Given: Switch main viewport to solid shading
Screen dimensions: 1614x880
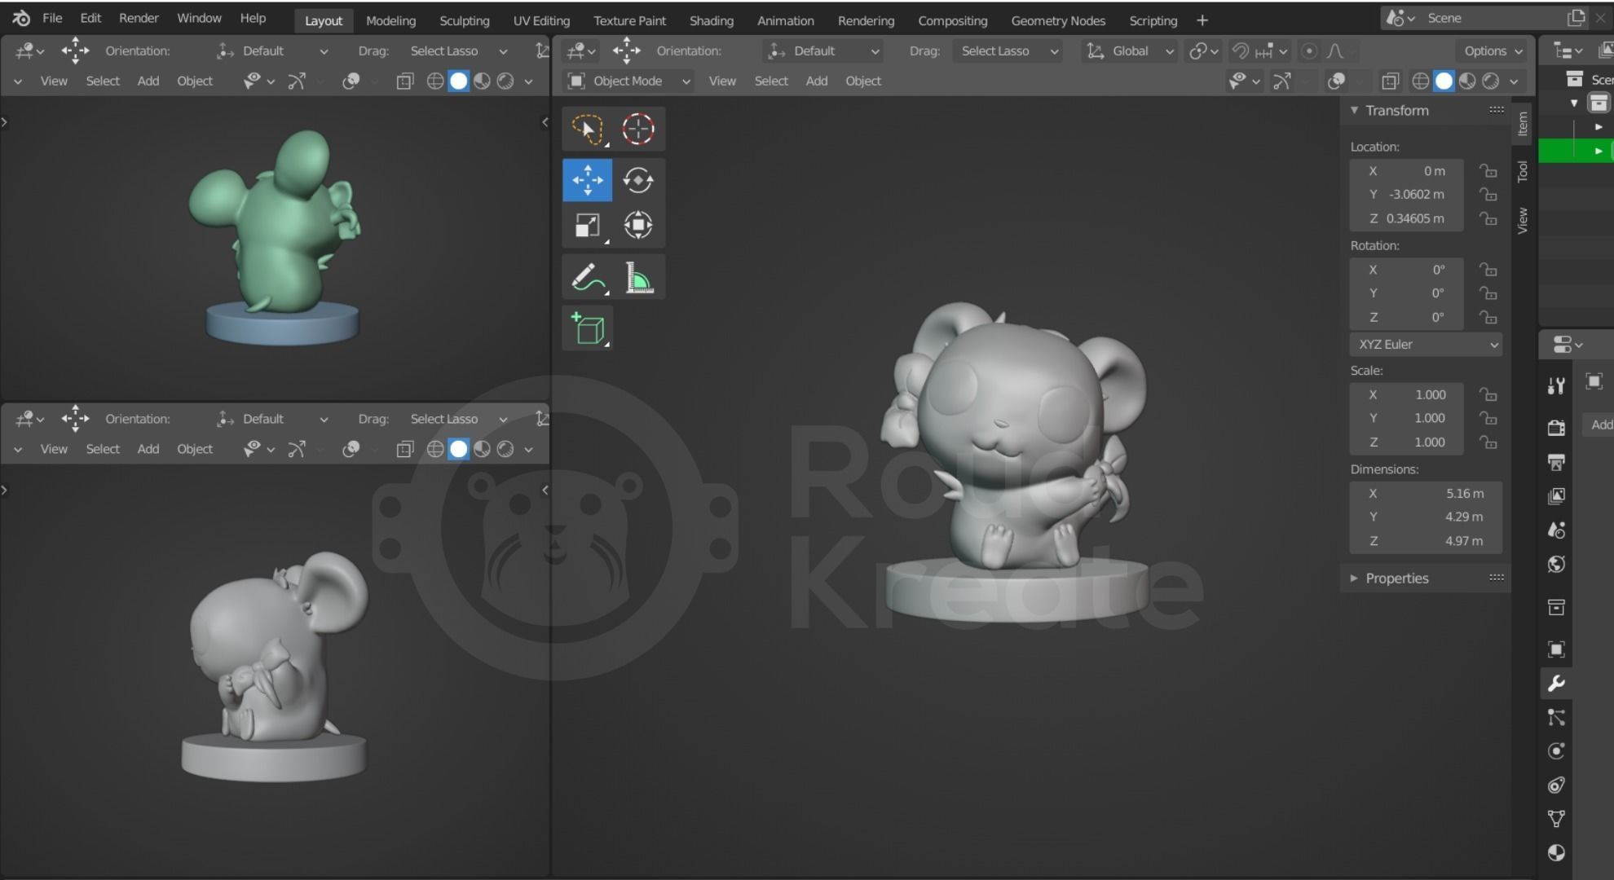Looking at the screenshot, I should point(1444,81).
